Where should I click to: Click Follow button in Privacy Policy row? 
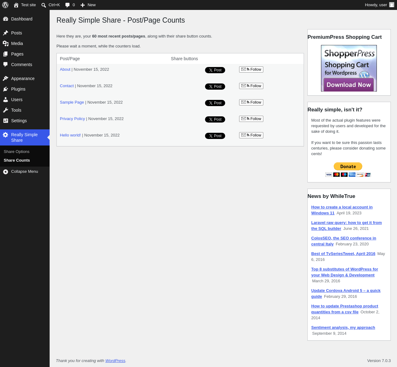251,119
